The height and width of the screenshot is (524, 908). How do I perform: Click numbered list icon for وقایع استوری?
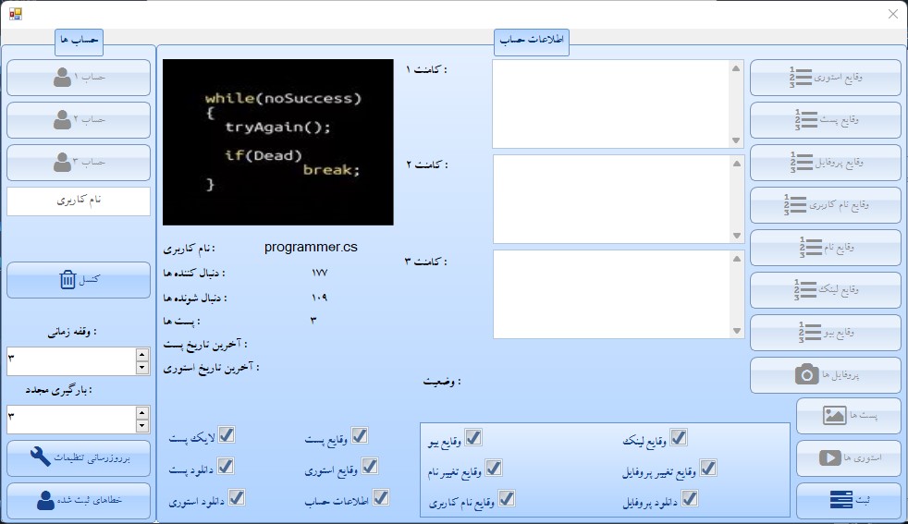(801, 77)
